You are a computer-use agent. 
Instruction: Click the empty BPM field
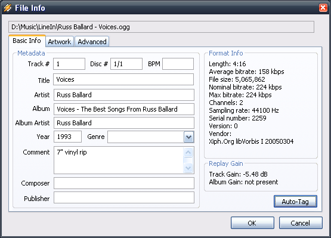(178, 64)
